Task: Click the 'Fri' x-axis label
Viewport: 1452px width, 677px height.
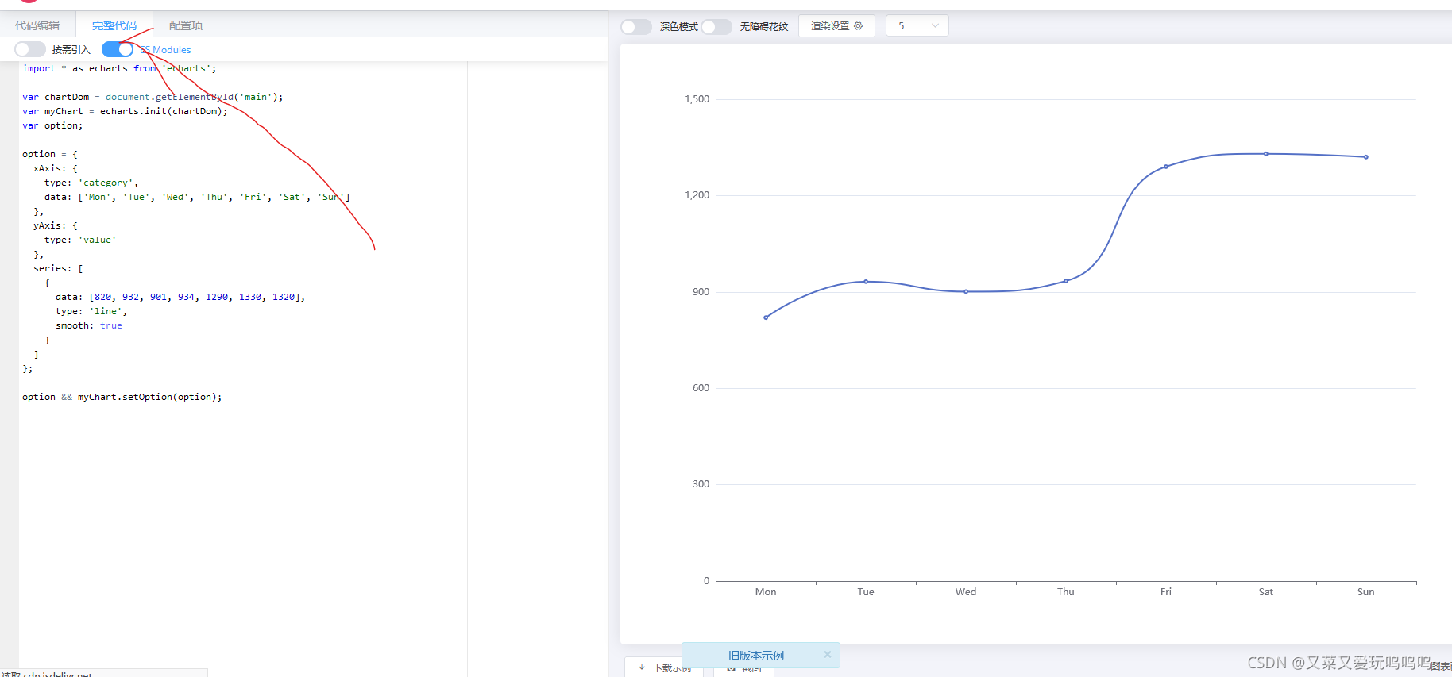Action: (x=1166, y=592)
